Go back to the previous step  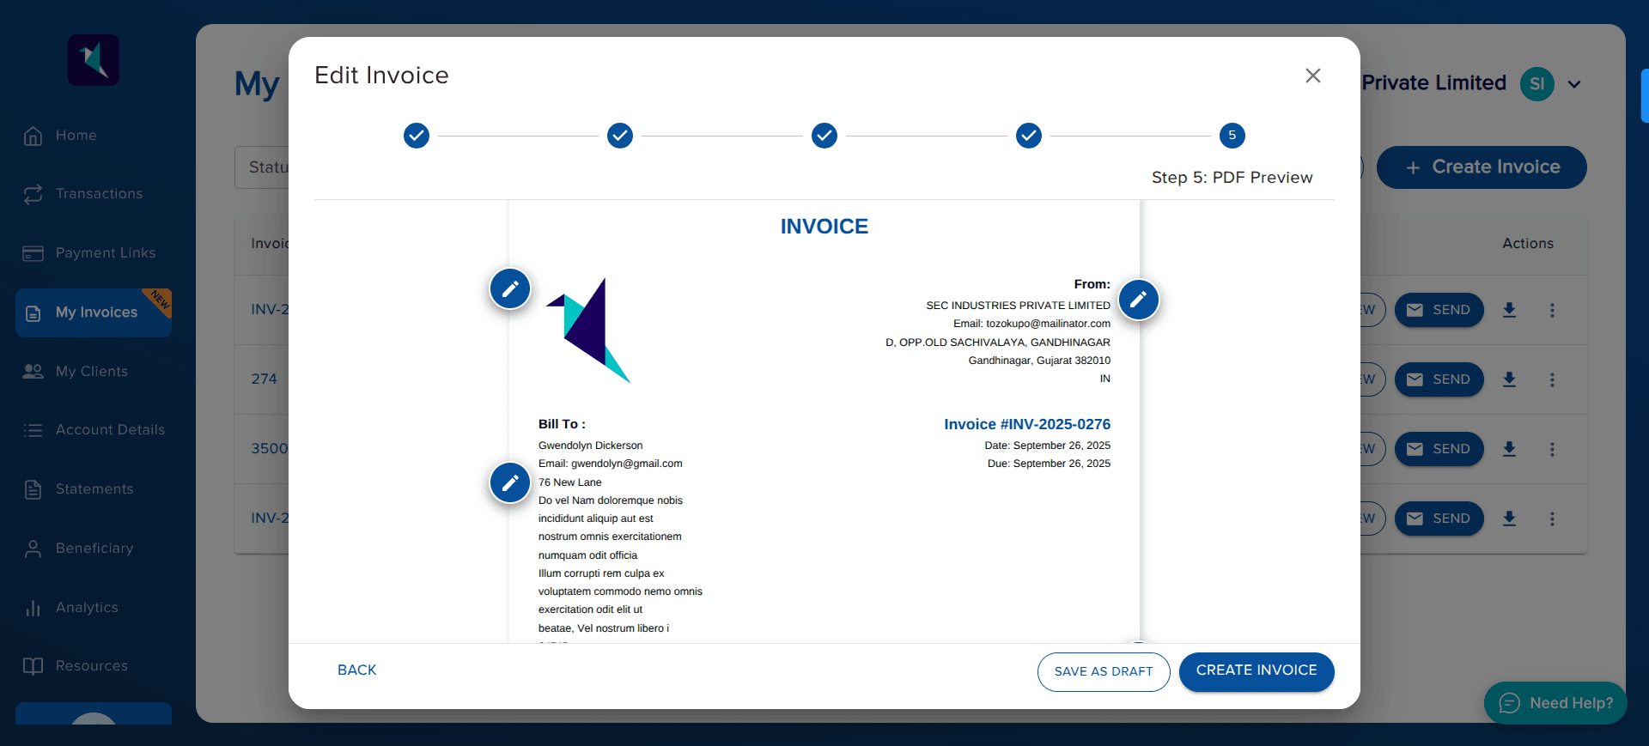(x=356, y=670)
